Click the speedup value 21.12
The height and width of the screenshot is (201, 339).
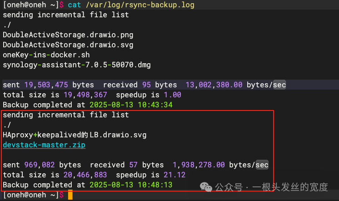pos(174,175)
